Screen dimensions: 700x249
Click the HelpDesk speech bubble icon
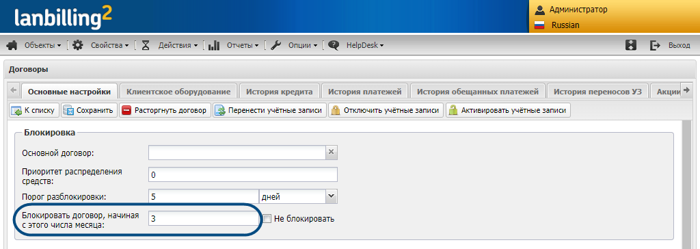(334, 45)
